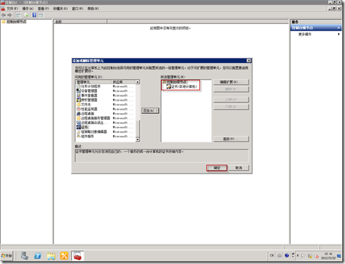The image size is (345, 264).
Task: Click the Snap-in (管理单元) column header
Action: pos(94,82)
